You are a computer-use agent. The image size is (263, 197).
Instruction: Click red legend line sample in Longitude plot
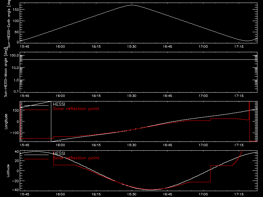point(36,110)
